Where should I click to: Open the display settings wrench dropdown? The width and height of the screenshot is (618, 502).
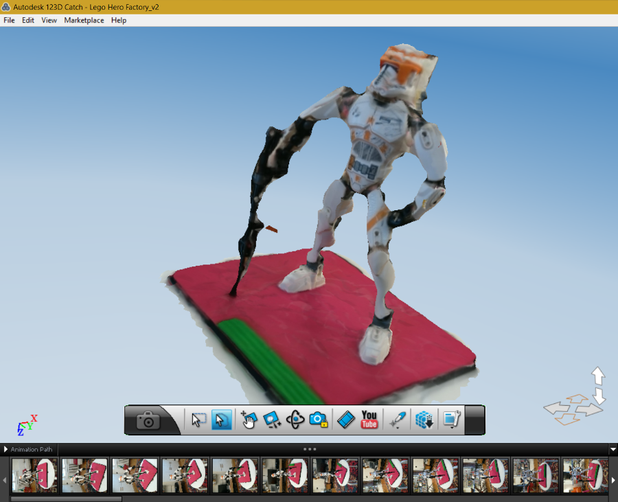click(x=452, y=420)
